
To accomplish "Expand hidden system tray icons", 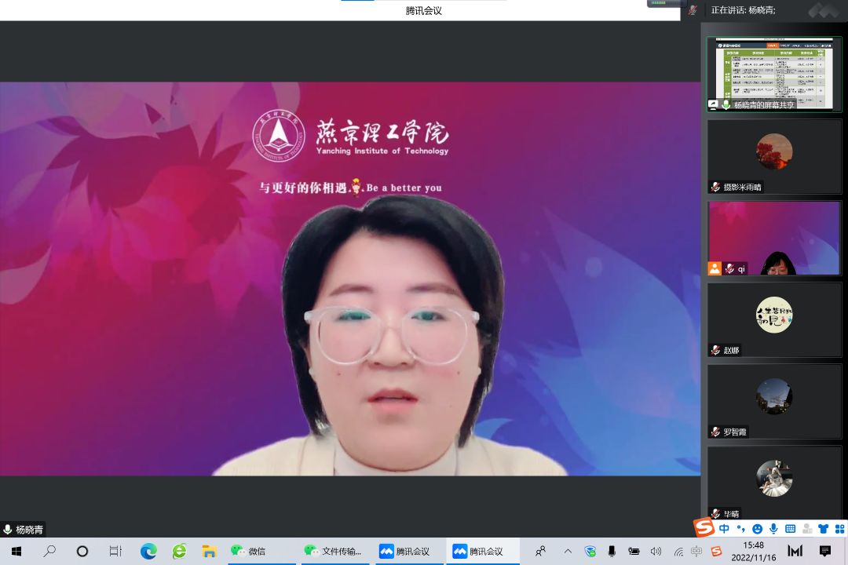I will pyautogui.click(x=568, y=552).
